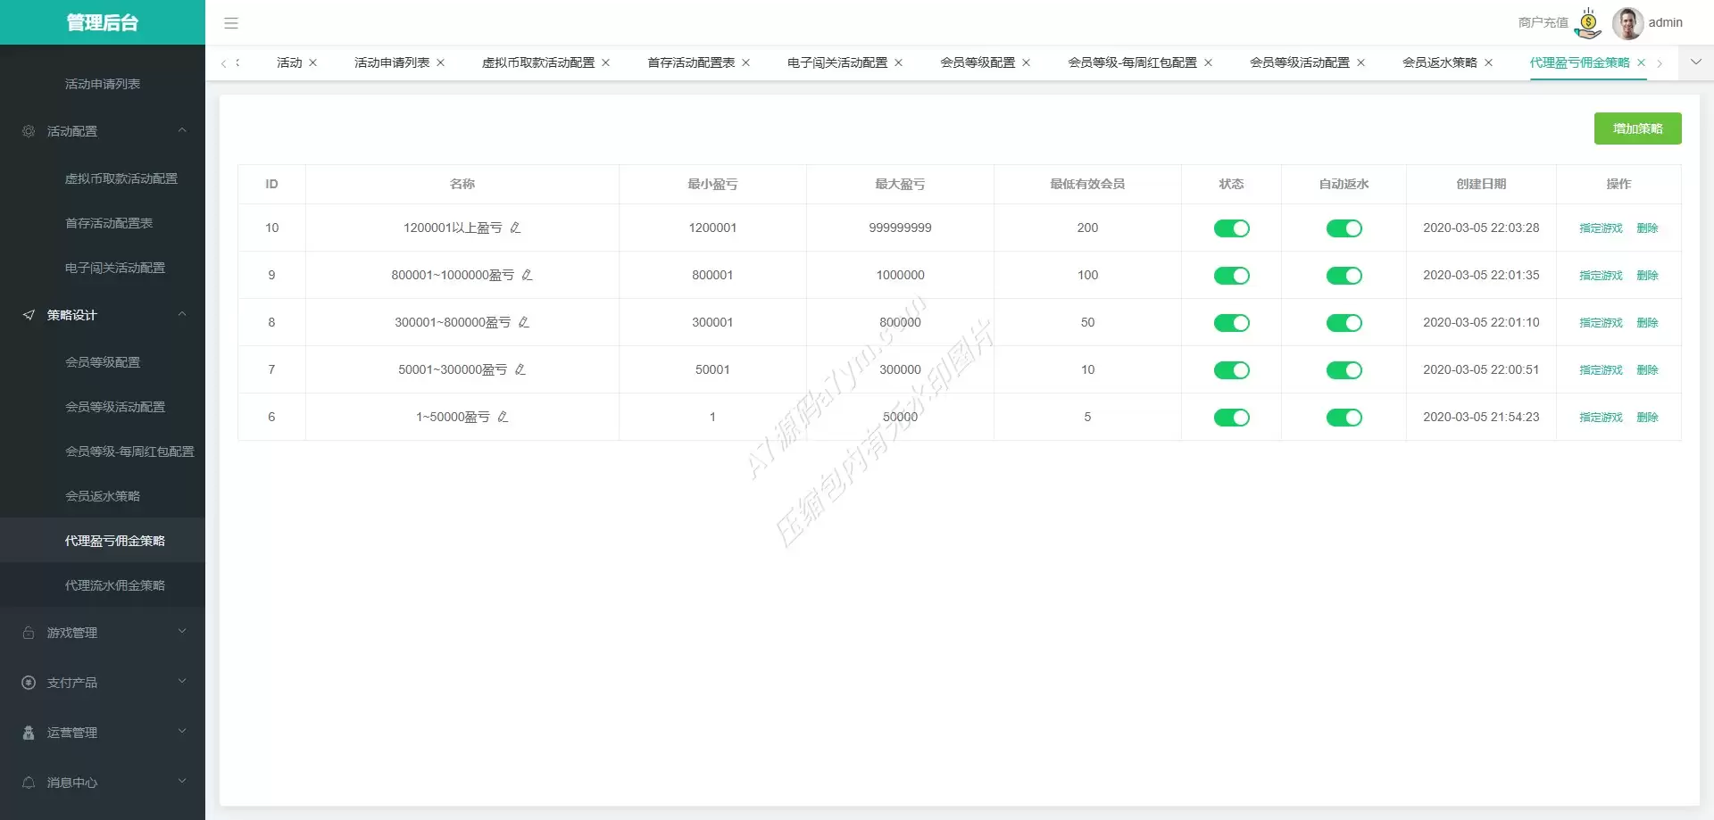
Task: Click the 增加策略 button
Action: click(1637, 129)
